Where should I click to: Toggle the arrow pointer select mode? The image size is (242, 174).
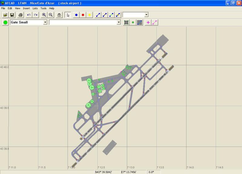click(x=68, y=15)
